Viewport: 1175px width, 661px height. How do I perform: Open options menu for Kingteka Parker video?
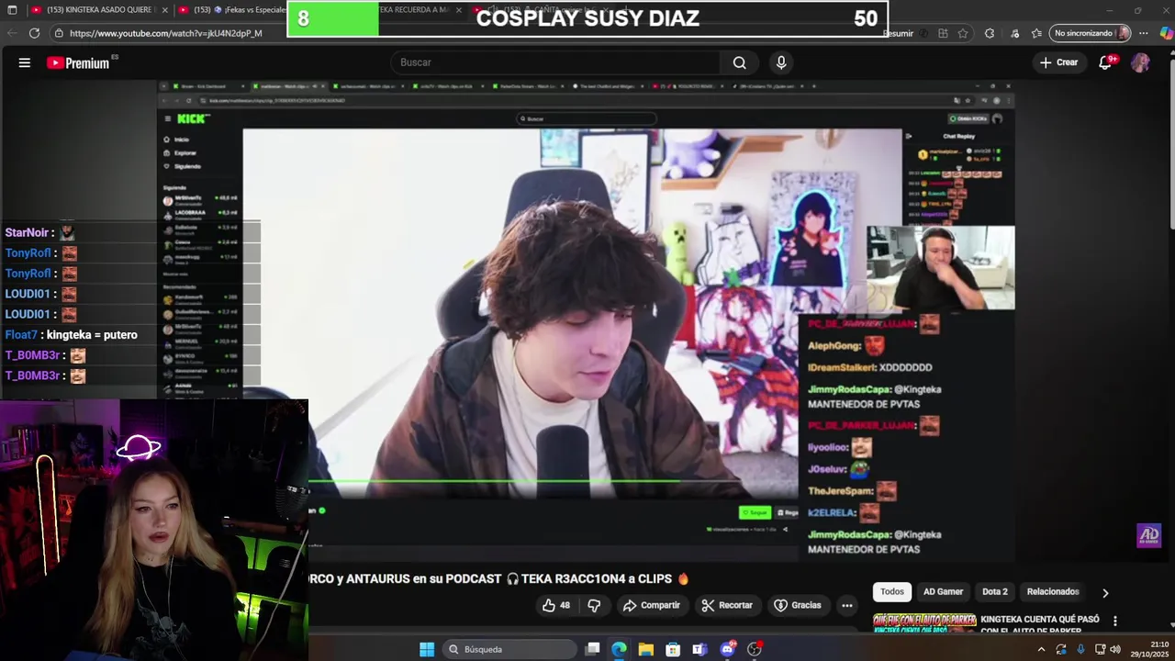point(1115,621)
